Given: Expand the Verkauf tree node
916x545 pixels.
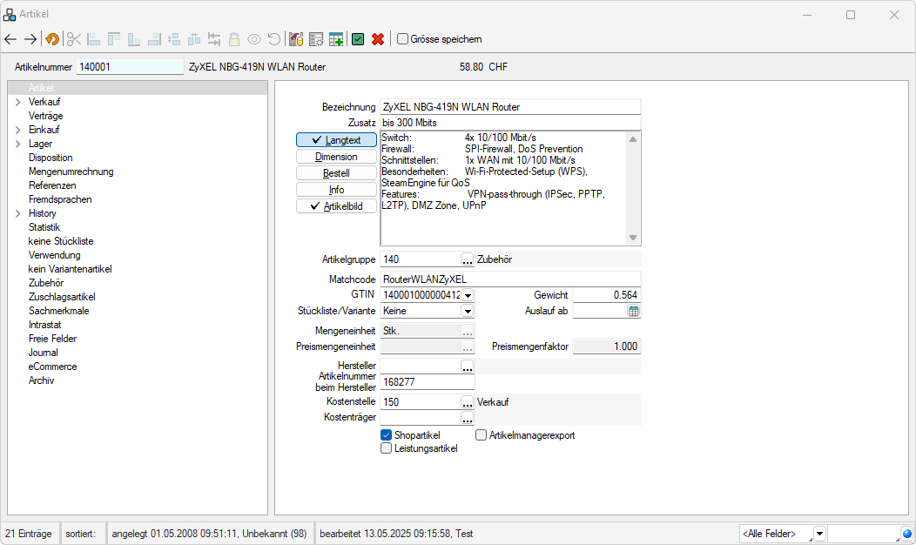Looking at the screenshot, I should pos(17,102).
